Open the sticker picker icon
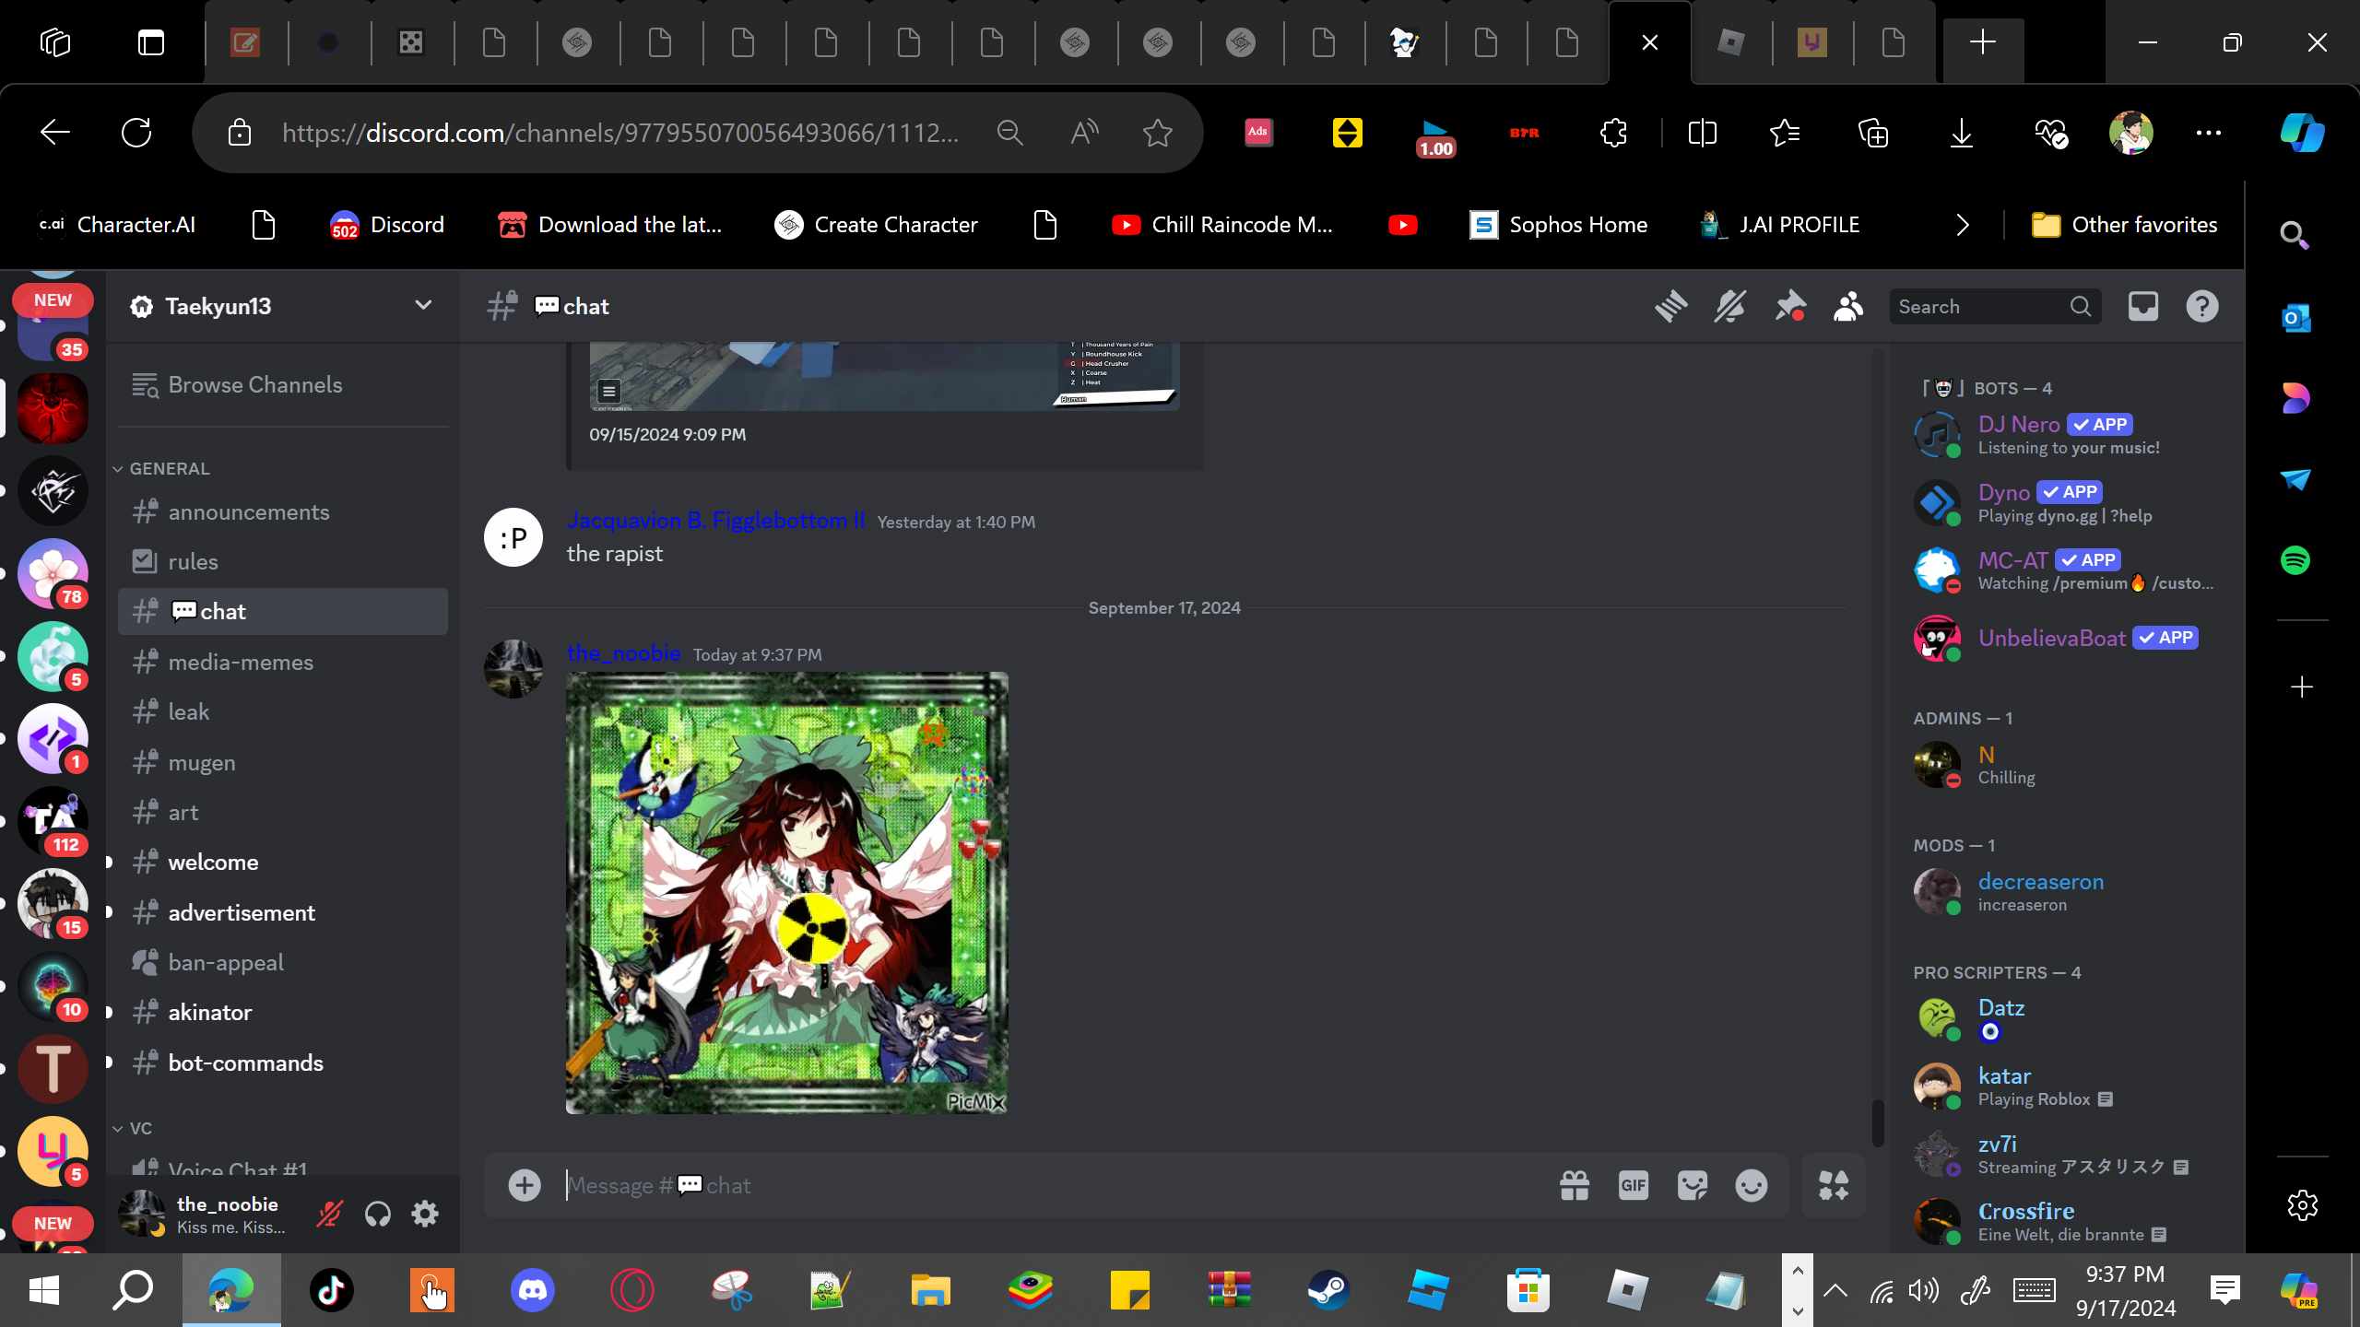This screenshot has height=1327, width=2360. pos(1692,1186)
